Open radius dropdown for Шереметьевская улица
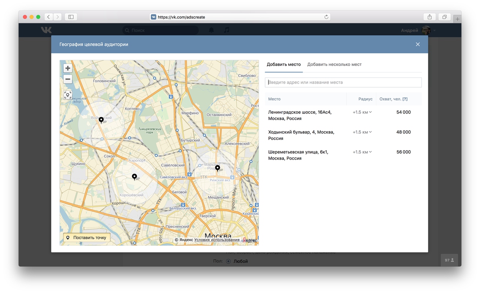Image resolution: width=480 pixels, height=293 pixels. pyautogui.click(x=362, y=152)
